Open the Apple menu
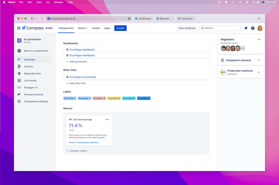 point(4,2)
